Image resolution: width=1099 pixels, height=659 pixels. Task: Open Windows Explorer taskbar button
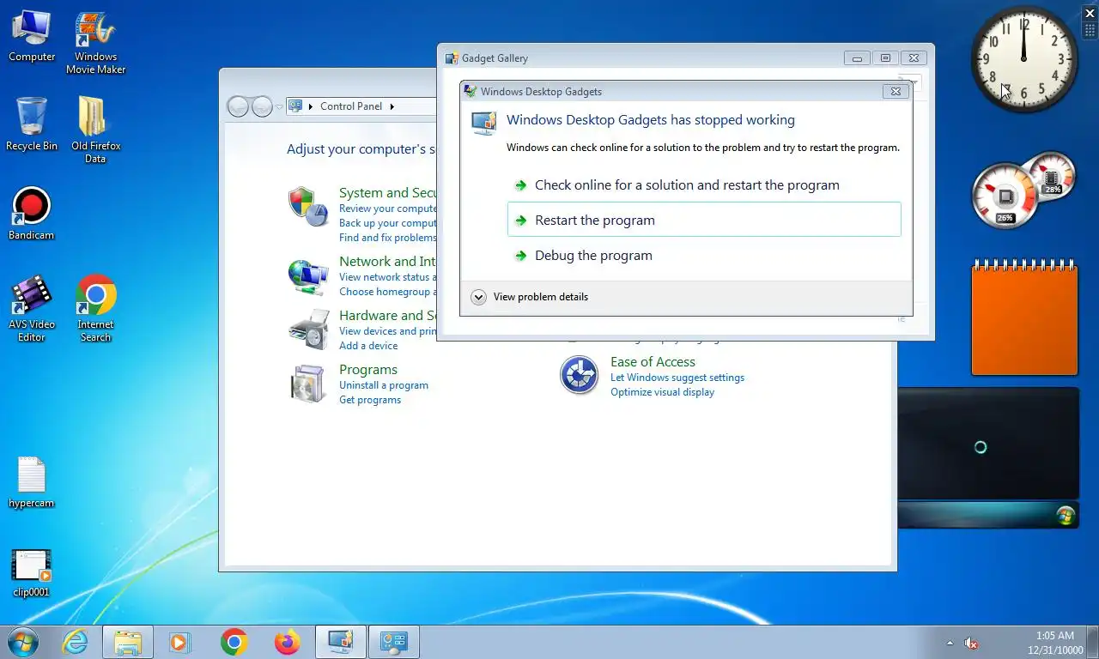pyautogui.click(x=128, y=642)
